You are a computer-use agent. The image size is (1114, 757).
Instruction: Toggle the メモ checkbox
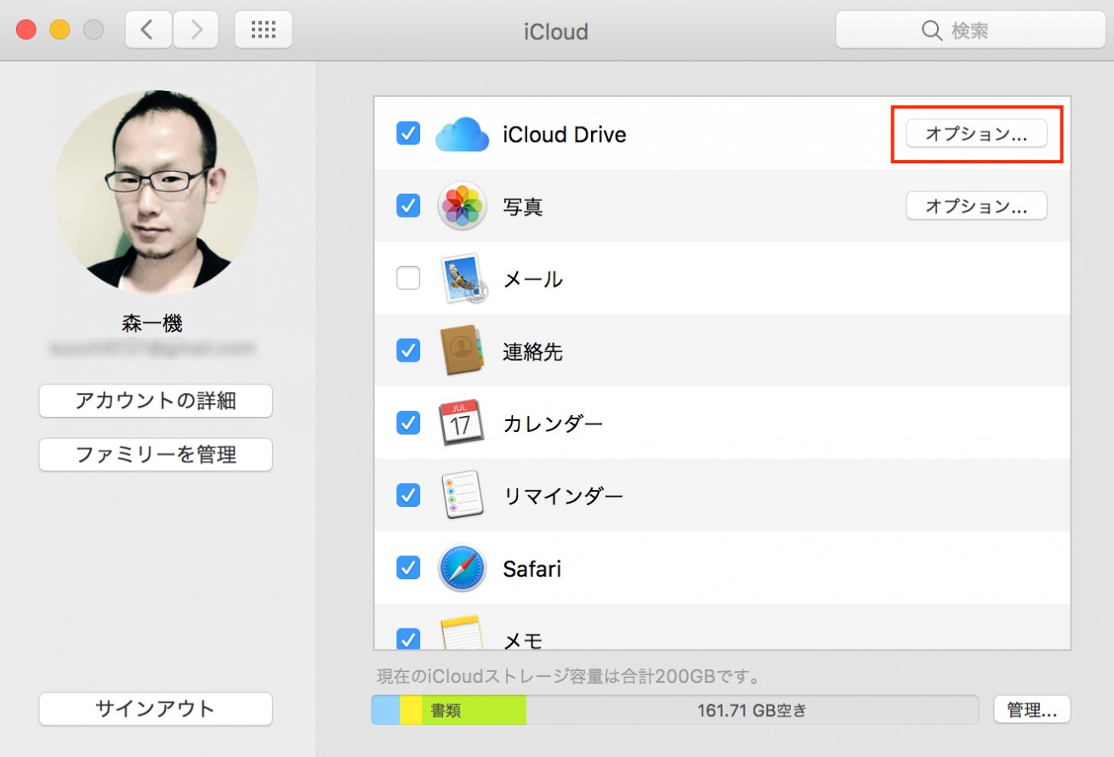pyautogui.click(x=408, y=639)
